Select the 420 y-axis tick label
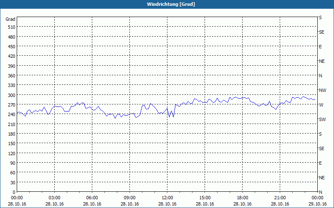The height and width of the screenshot is (208, 334). pyautogui.click(x=12, y=56)
